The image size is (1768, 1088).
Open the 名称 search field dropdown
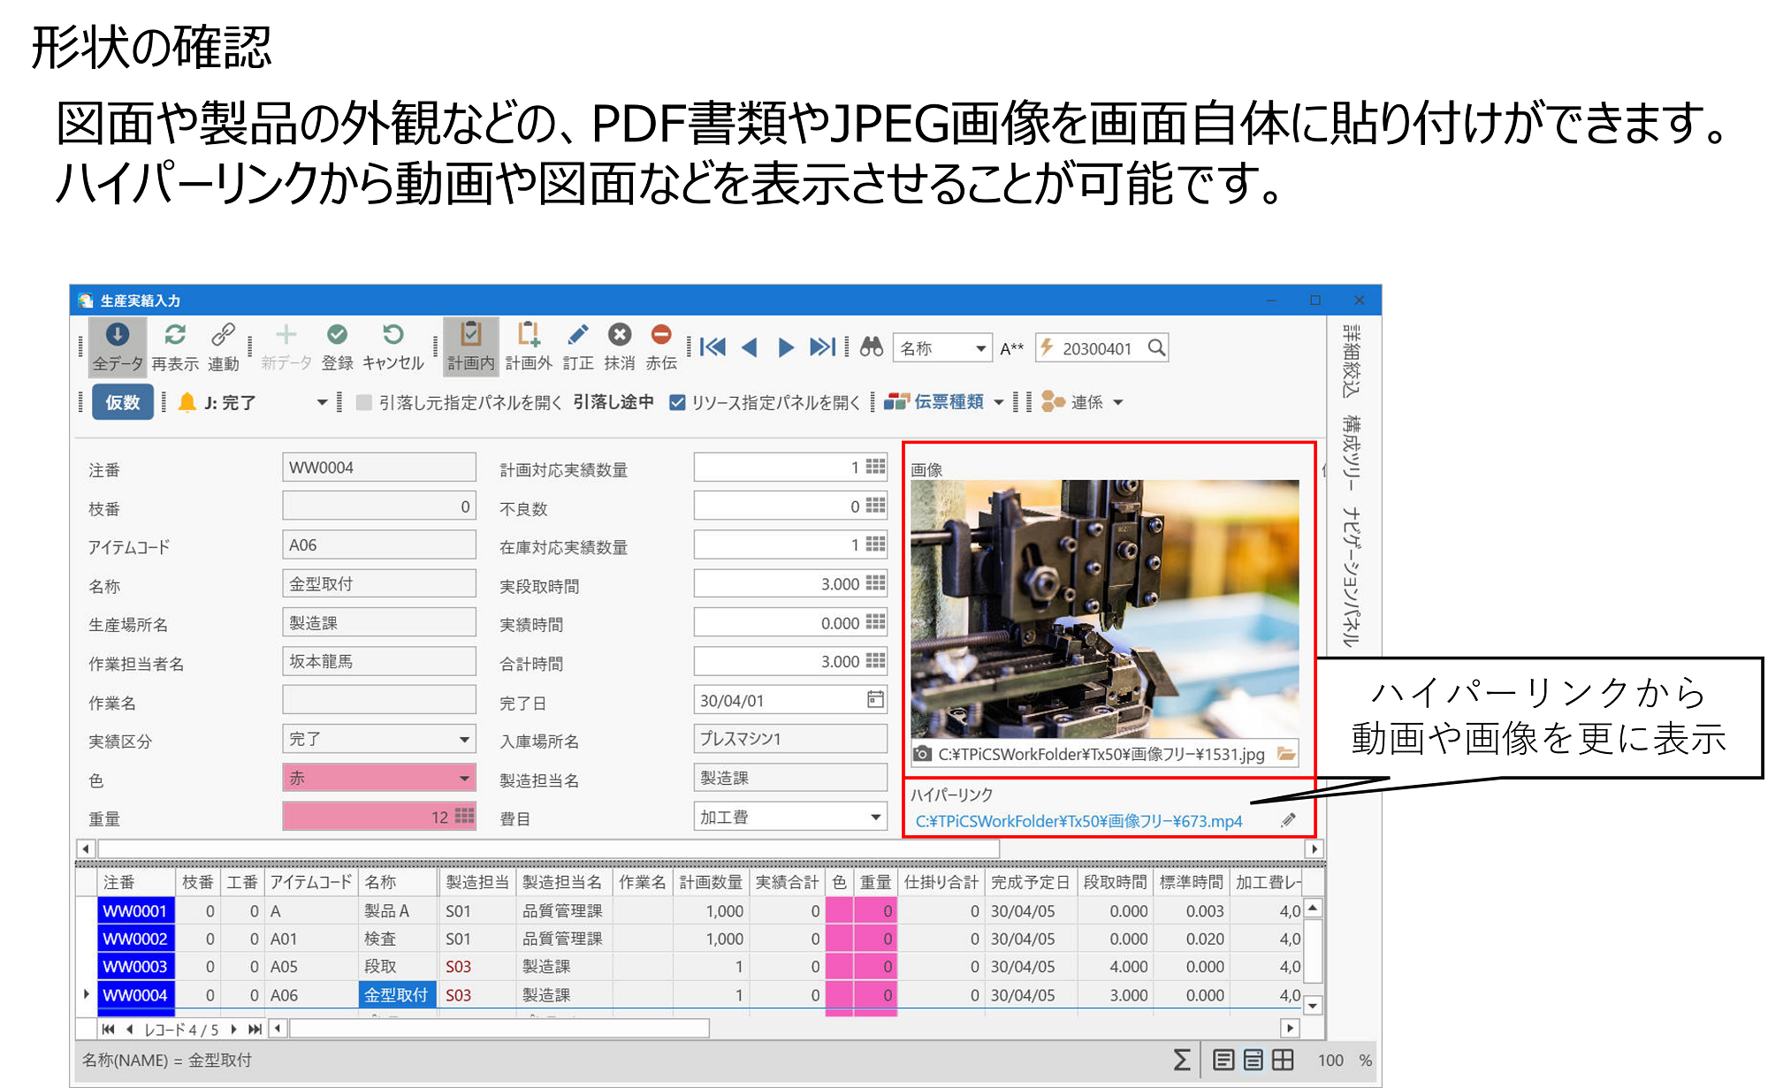[x=979, y=348]
